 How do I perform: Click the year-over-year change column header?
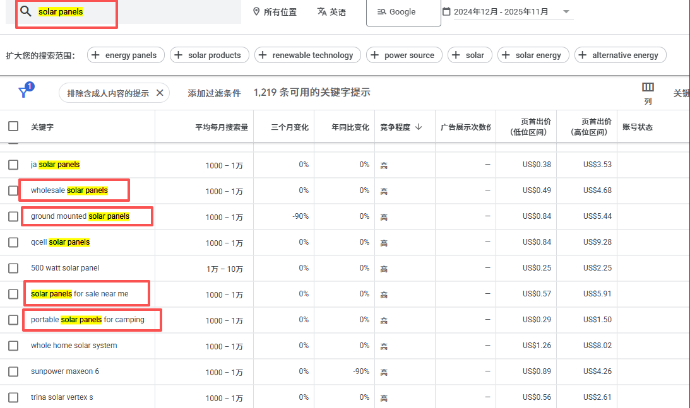pos(350,127)
